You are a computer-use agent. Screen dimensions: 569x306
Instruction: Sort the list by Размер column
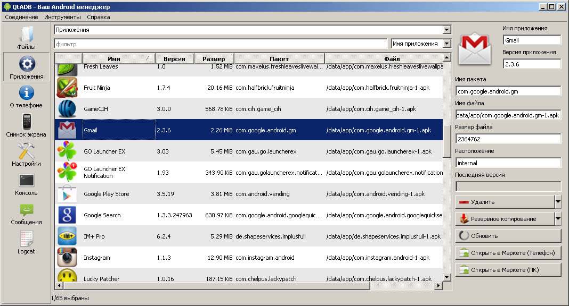tap(214, 58)
